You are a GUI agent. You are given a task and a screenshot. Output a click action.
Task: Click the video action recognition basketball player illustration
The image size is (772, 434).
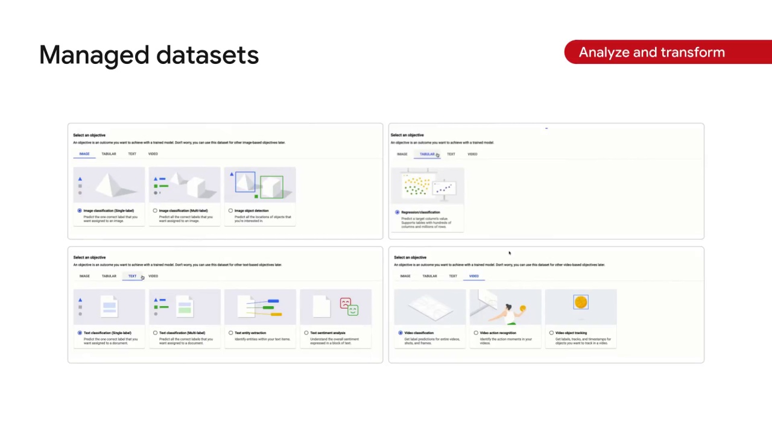[505, 307]
